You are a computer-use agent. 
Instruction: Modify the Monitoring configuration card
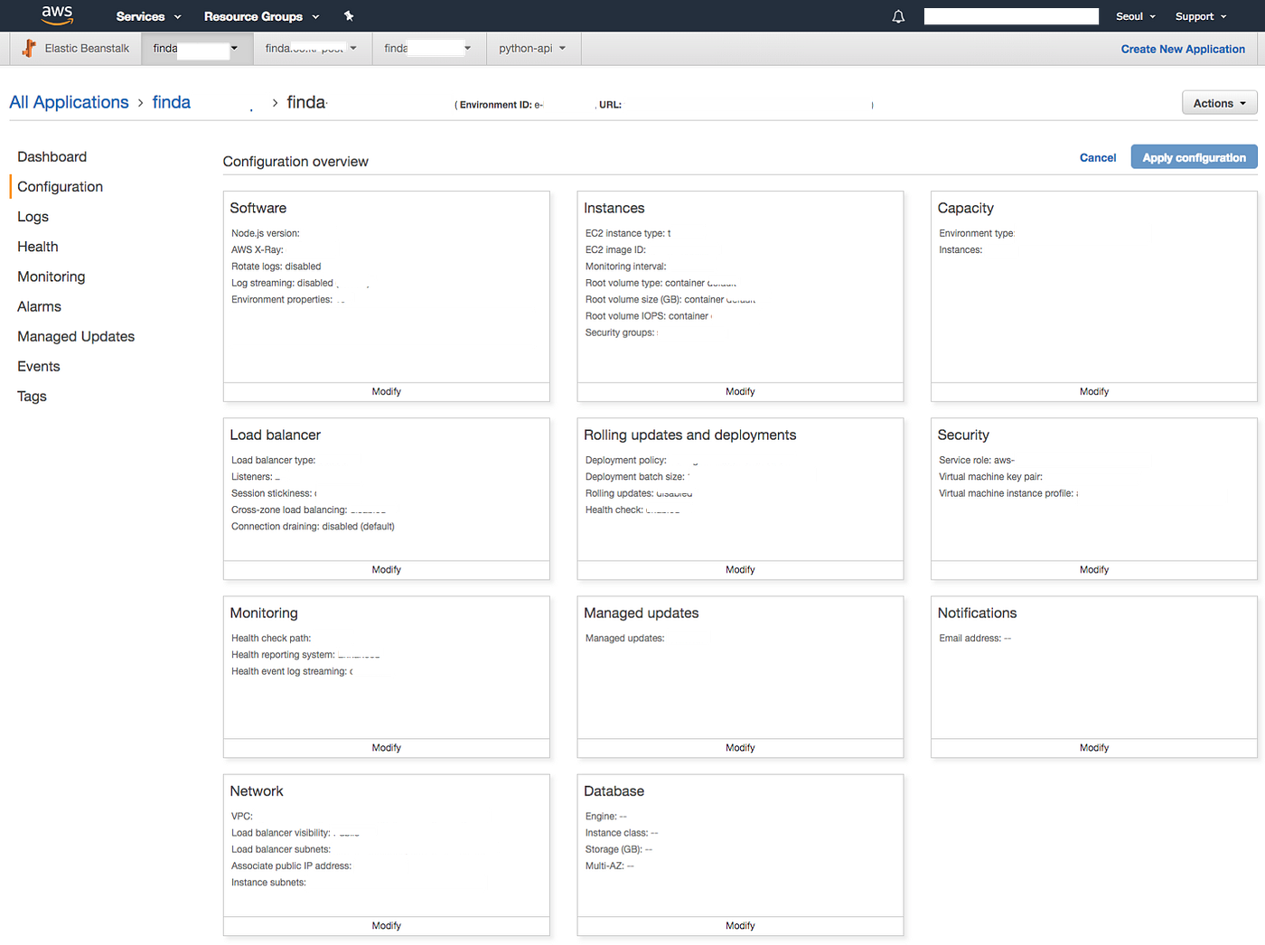coord(387,747)
